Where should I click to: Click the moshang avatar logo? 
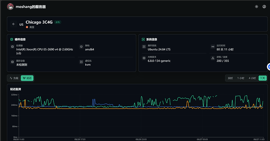[x=10, y=7]
